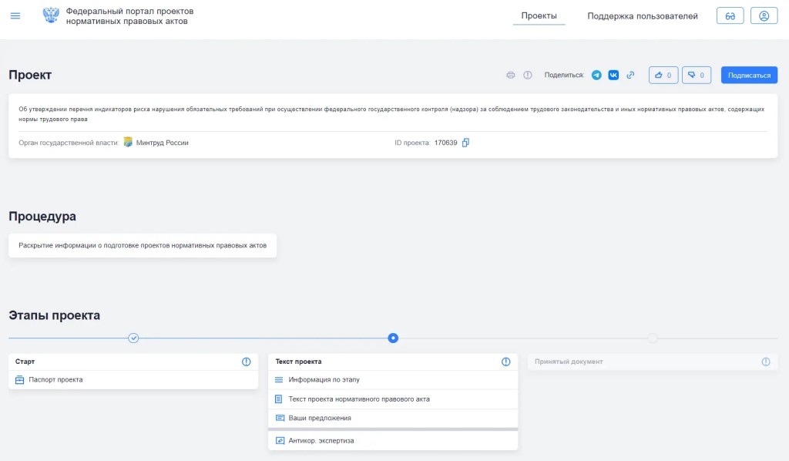Click the info icon beside the print icon

click(527, 75)
